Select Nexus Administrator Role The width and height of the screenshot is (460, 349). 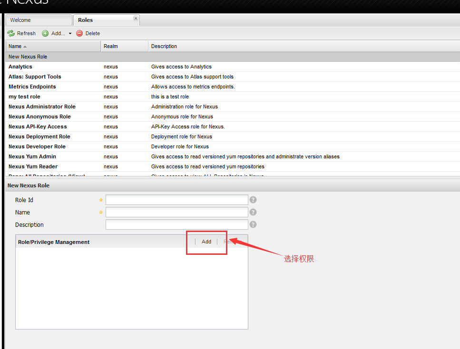pos(233,107)
